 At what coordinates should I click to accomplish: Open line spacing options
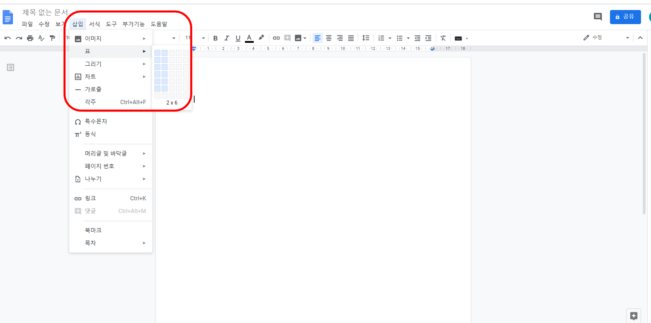[366, 38]
